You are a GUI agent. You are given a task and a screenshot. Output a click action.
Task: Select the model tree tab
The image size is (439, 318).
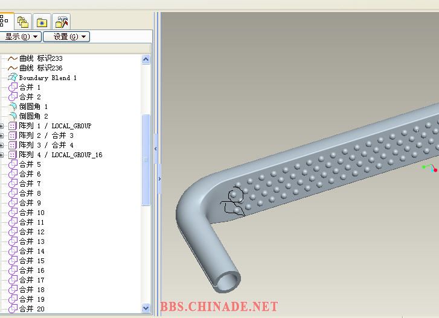coord(5,22)
